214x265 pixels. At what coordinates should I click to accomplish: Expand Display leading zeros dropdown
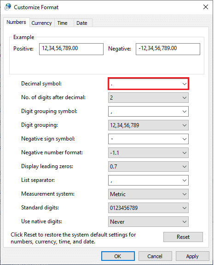click(148, 166)
